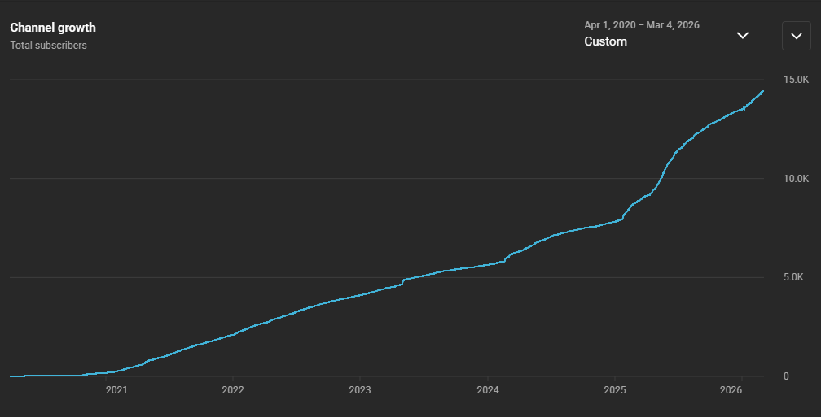
Task: Pick the 2025 x-axis year marker
Action: 614,391
